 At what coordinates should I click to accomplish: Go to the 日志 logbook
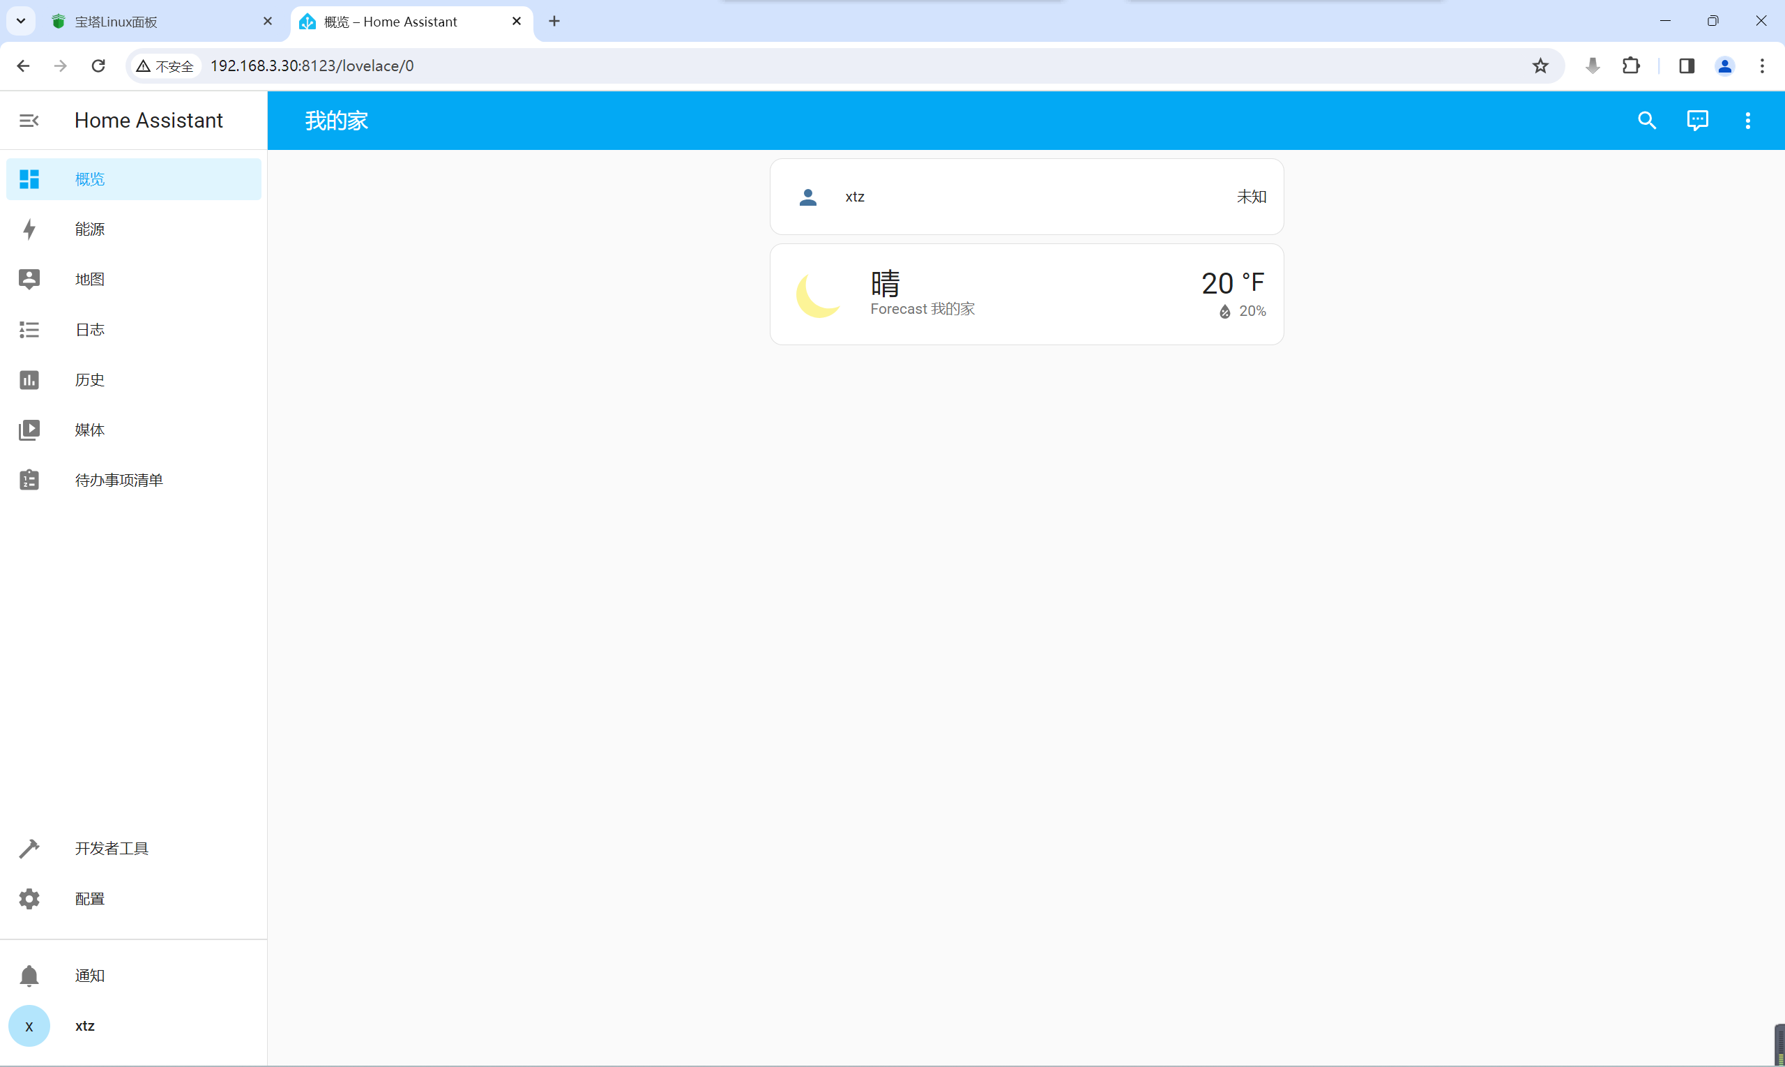pyautogui.click(x=90, y=329)
